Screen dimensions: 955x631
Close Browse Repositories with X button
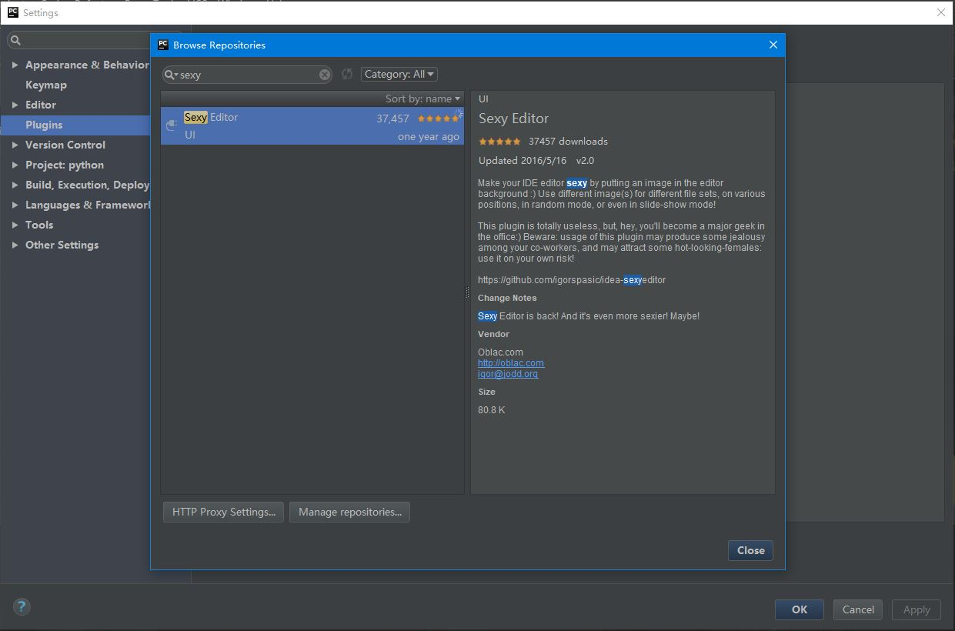[773, 45]
